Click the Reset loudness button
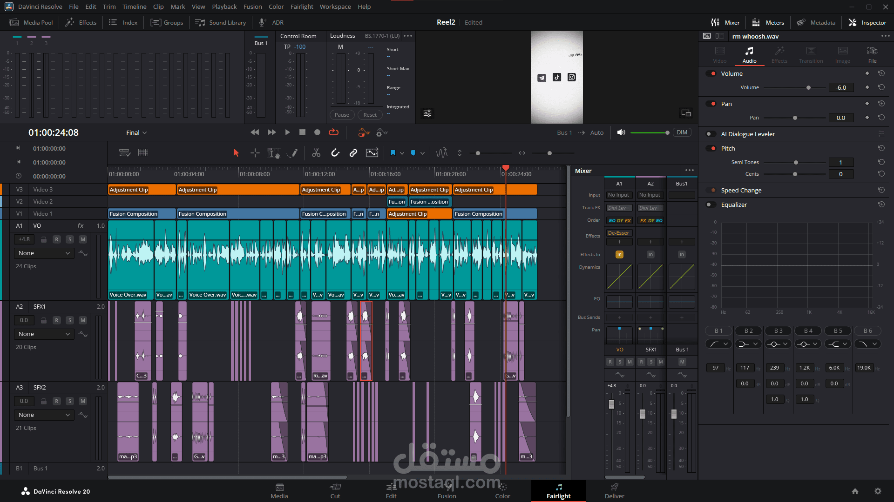894x502 pixels. point(370,115)
